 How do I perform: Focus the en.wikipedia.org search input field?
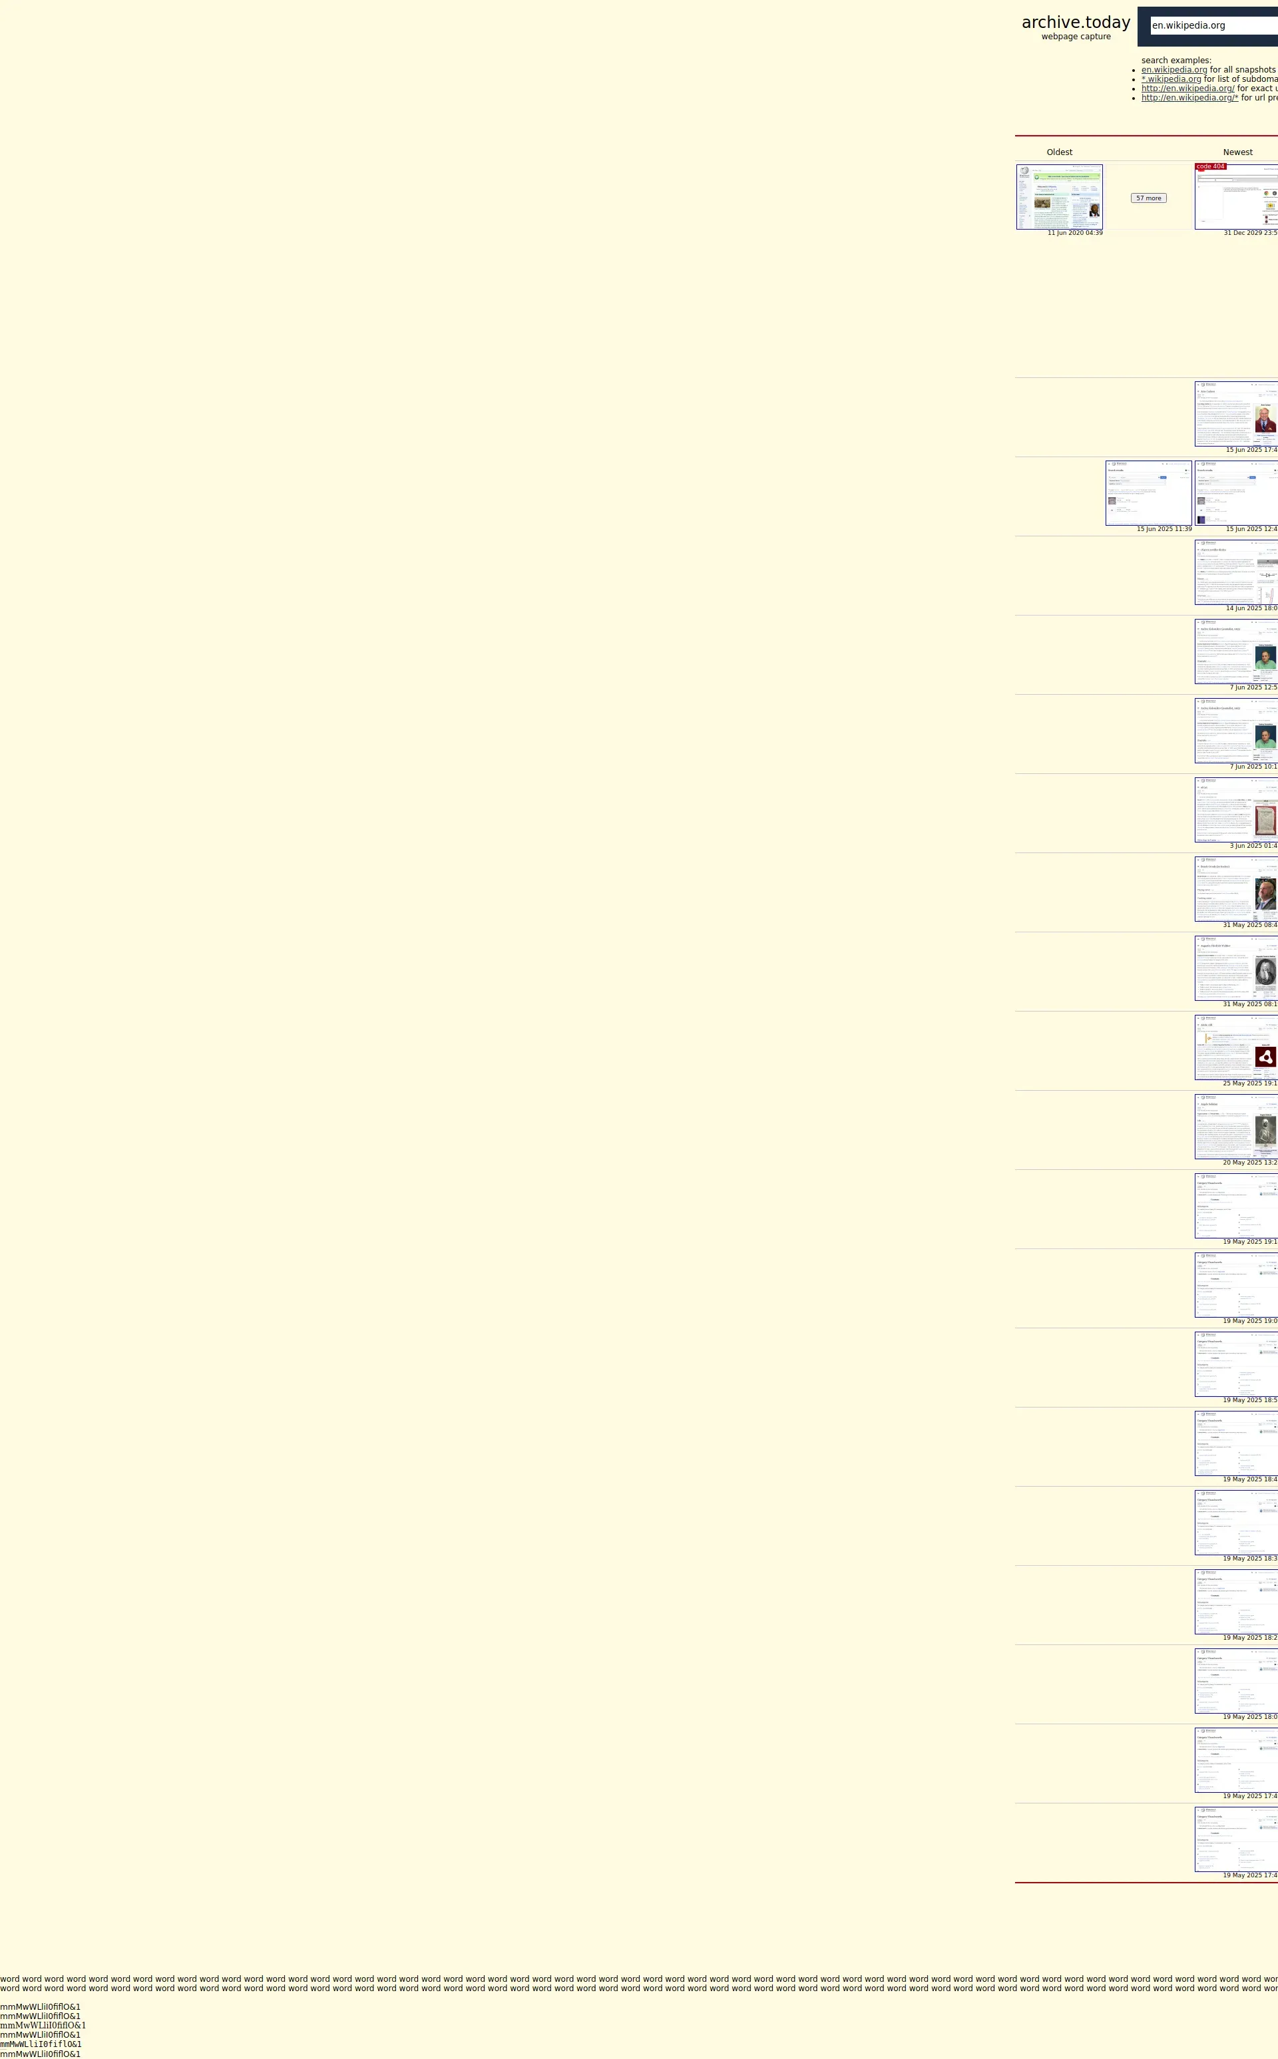pyautogui.click(x=1213, y=25)
